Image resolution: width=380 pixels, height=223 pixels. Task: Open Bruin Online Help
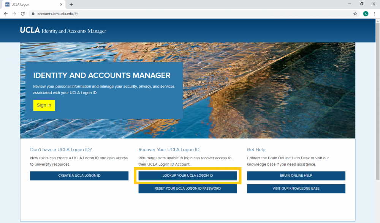296,176
